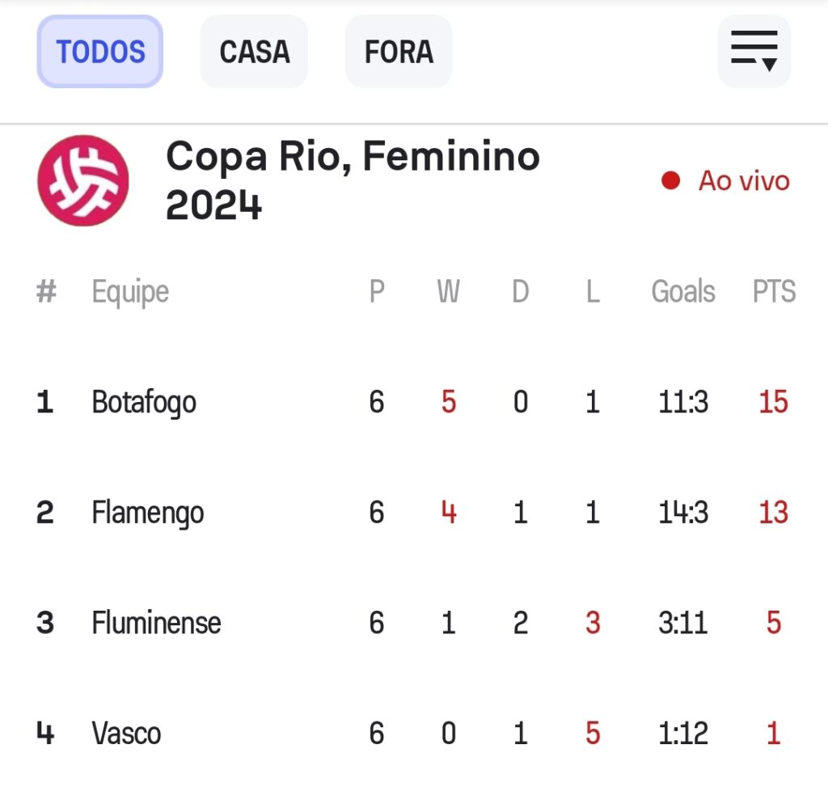The image size is (828, 804).
Task: Open the Fluminense team row
Action: [414, 622]
